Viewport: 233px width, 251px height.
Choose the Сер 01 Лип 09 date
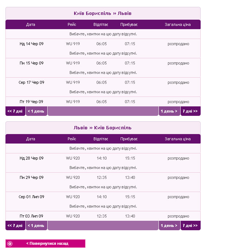pos(31,197)
